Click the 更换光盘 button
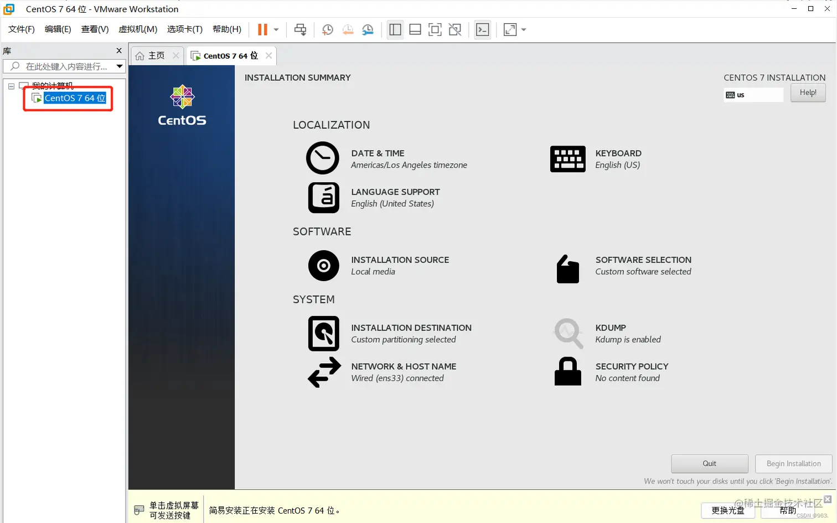The image size is (837, 523). 728,511
